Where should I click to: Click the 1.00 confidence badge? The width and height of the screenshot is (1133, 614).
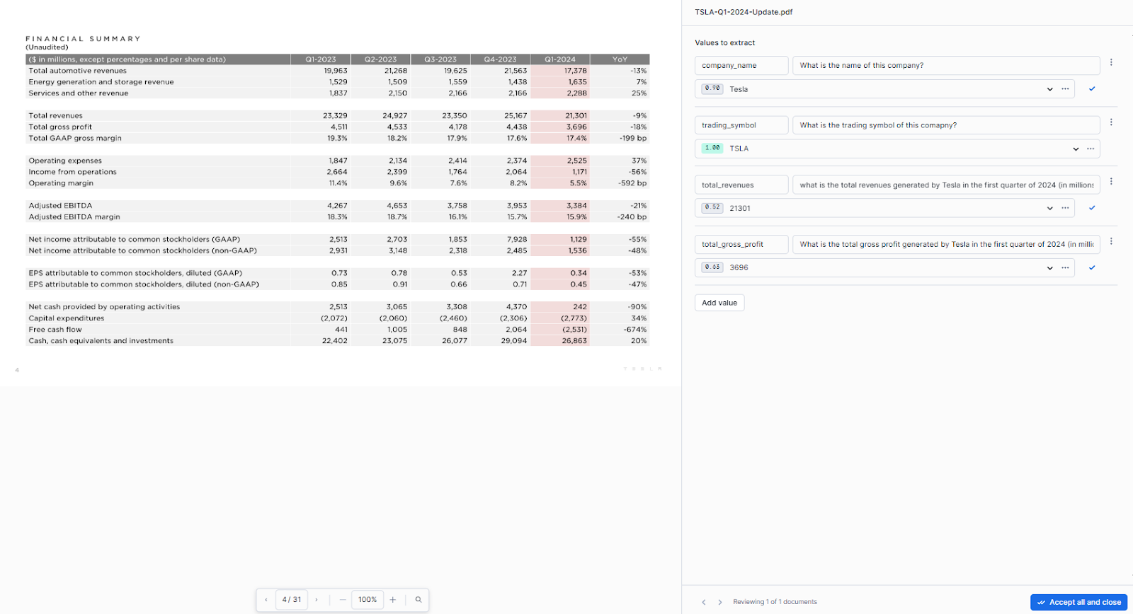tap(712, 148)
